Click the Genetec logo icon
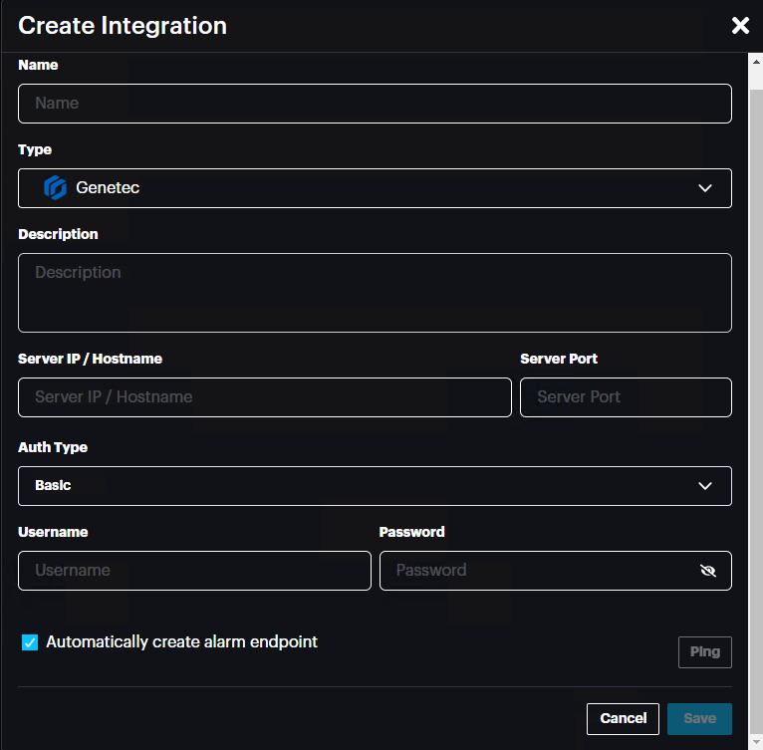 point(55,187)
